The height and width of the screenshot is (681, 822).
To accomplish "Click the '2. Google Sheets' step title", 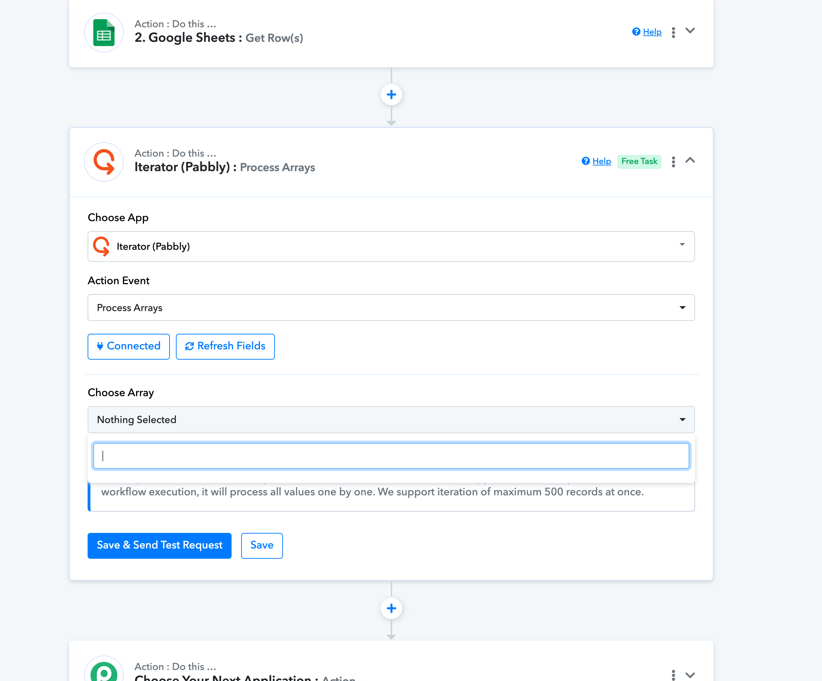I will pos(219,38).
